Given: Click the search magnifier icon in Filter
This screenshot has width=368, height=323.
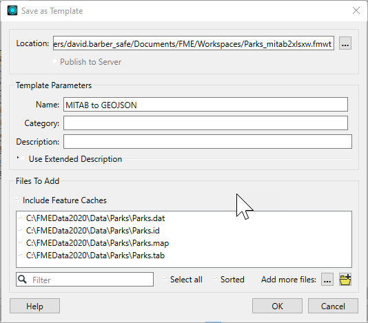Looking at the screenshot, I should point(22,280).
